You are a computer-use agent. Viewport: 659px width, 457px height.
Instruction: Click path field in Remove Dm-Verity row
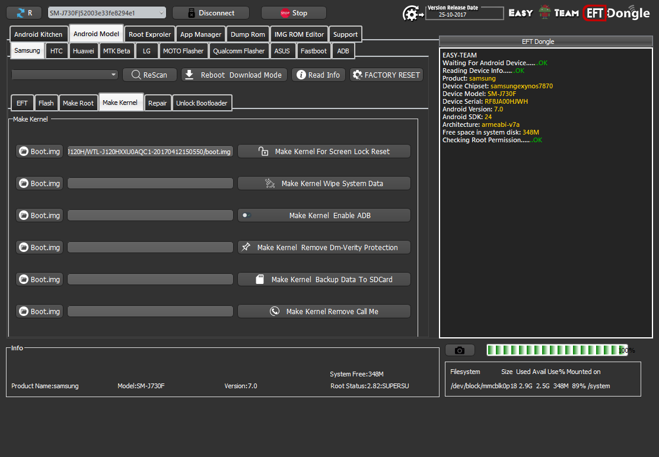click(x=151, y=247)
